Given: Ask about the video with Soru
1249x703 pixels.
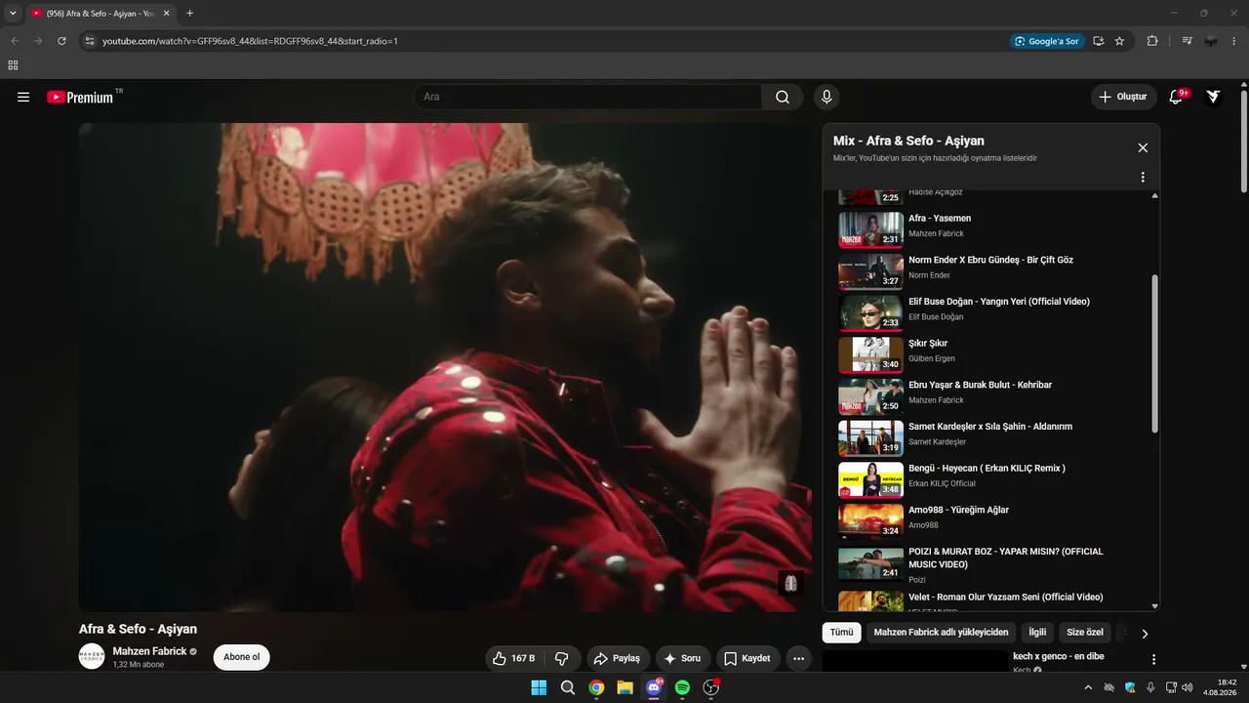Looking at the screenshot, I should point(683,658).
